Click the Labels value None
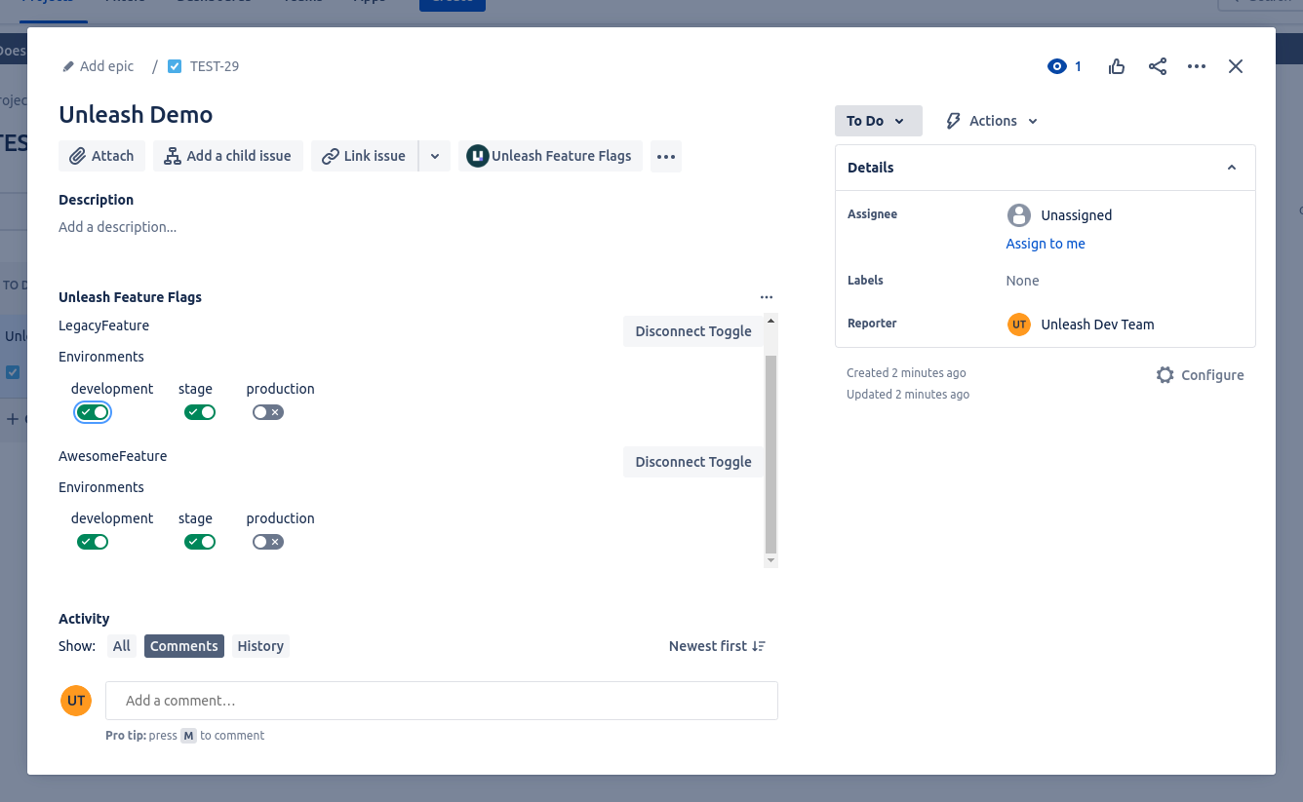 pyautogui.click(x=1022, y=281)
